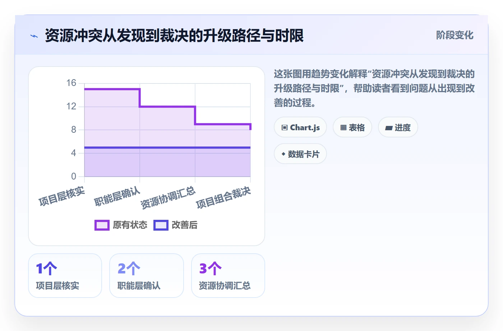Viewport: 503px width, 331px height.
Task: Click the y-axis value 16
Action: click(x=71, y=83)
